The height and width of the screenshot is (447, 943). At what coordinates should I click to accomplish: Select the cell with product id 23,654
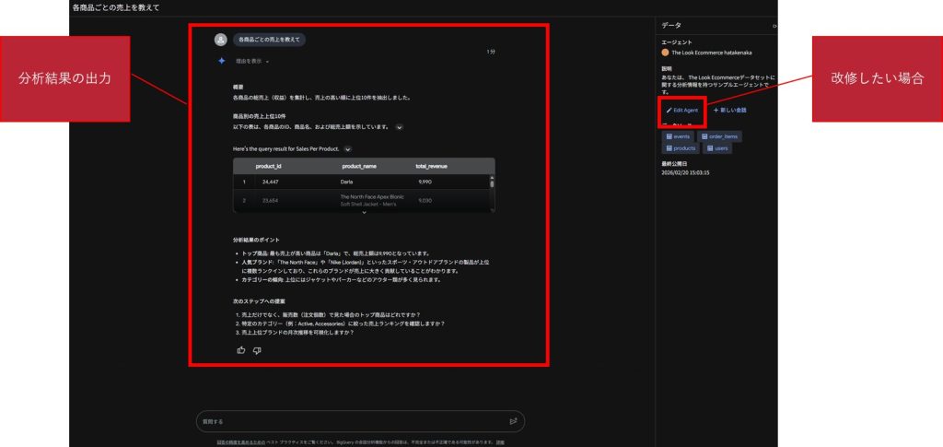270,200
